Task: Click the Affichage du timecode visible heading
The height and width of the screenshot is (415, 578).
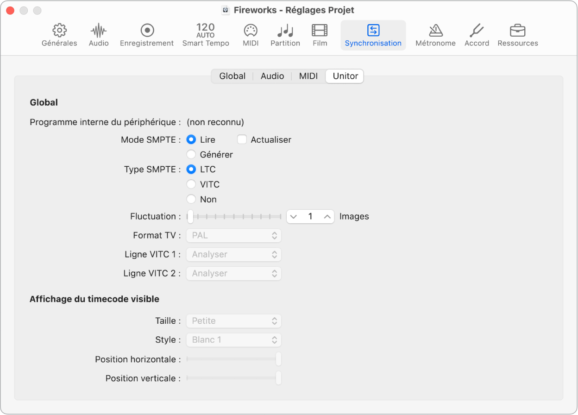Action: 94,299
